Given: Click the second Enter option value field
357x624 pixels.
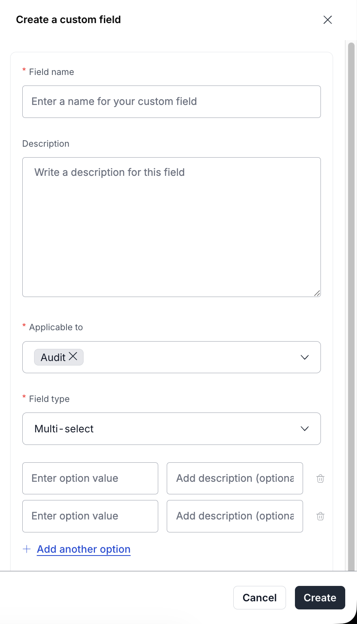Looking at the screenshot, I should [90, 516].
